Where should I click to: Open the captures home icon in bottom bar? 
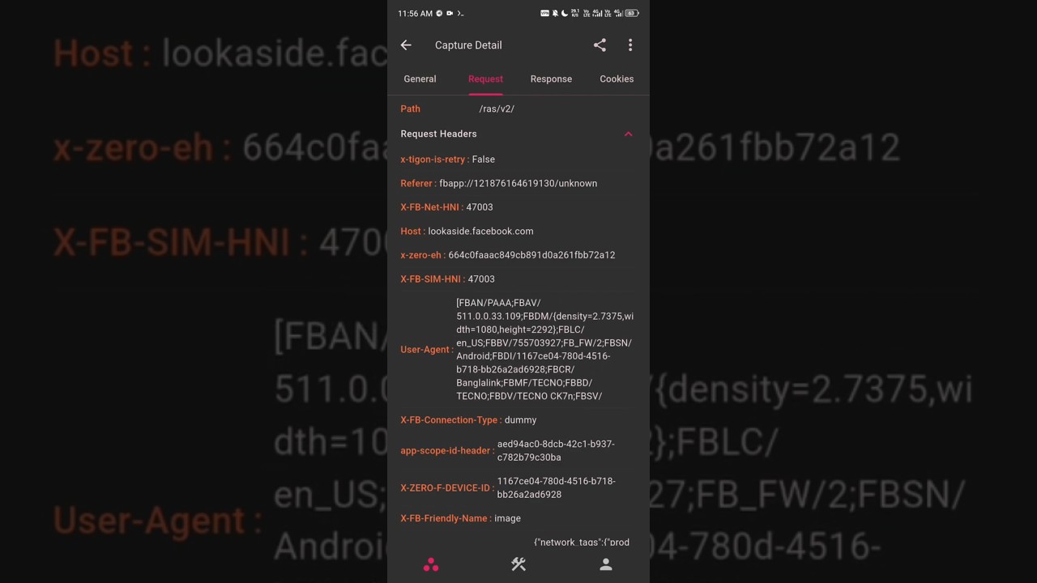click(x=431, y=565)
